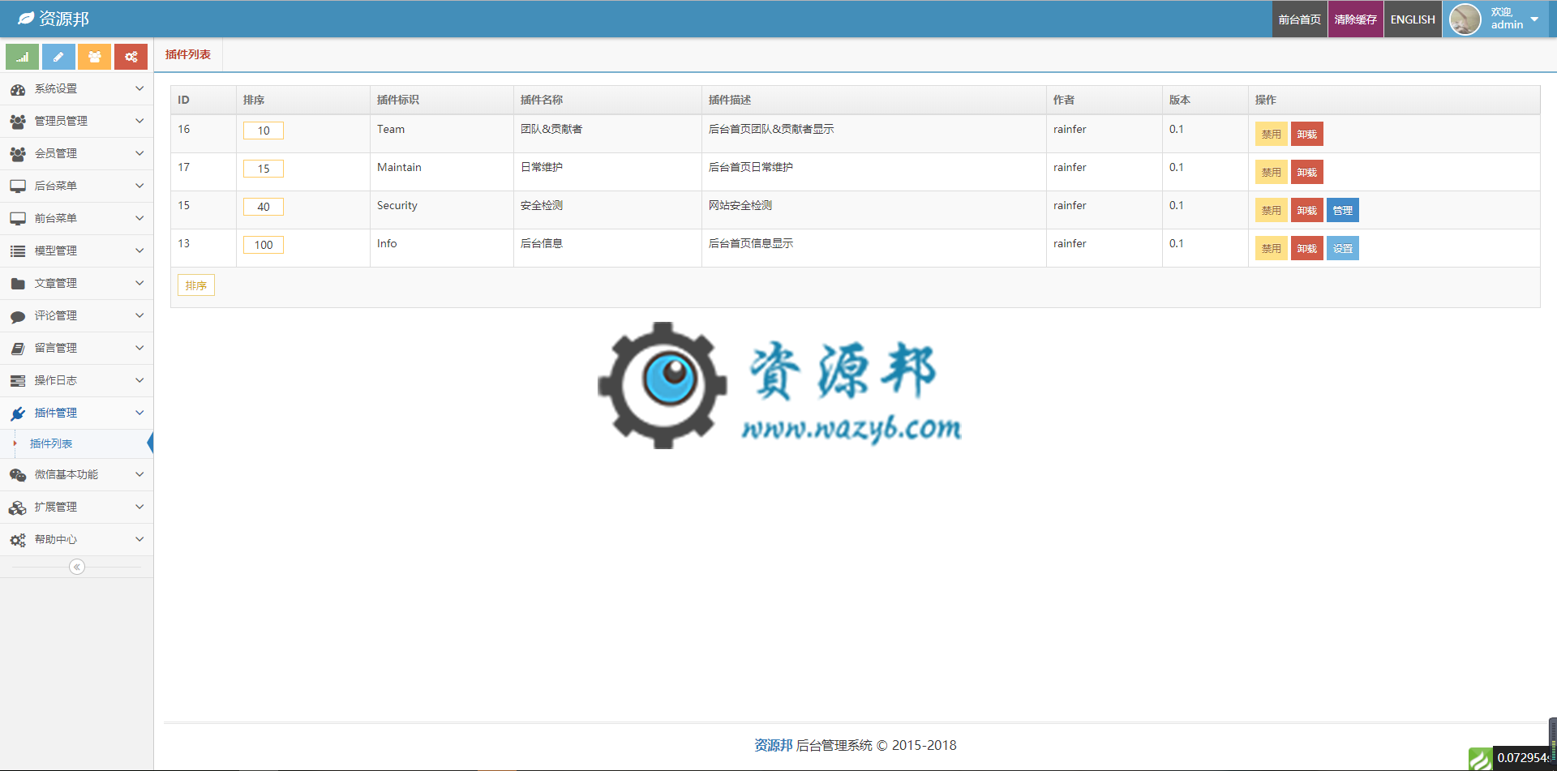
Task: Uninstall the Maintain plugin with 卸载
Action: (x=1306, y=172)
